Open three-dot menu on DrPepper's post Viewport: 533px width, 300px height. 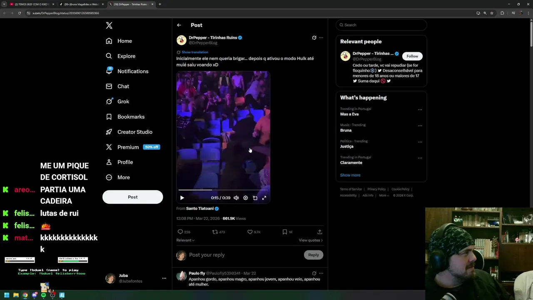[x=321, y=37]
